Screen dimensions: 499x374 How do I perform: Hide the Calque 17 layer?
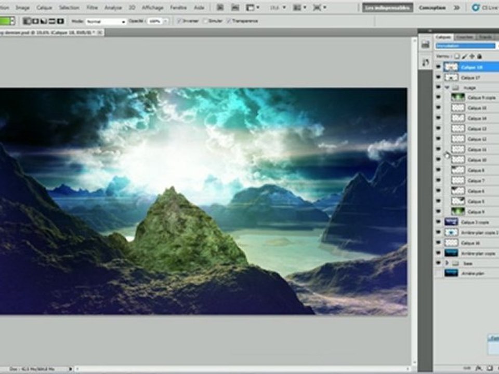click(438, 77)
